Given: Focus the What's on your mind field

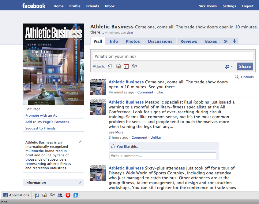Looking at the screenshot, I should pos(173,56).
